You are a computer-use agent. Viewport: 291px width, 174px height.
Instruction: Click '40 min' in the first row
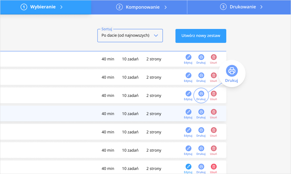pyautogui.click(x=108, y=59)
